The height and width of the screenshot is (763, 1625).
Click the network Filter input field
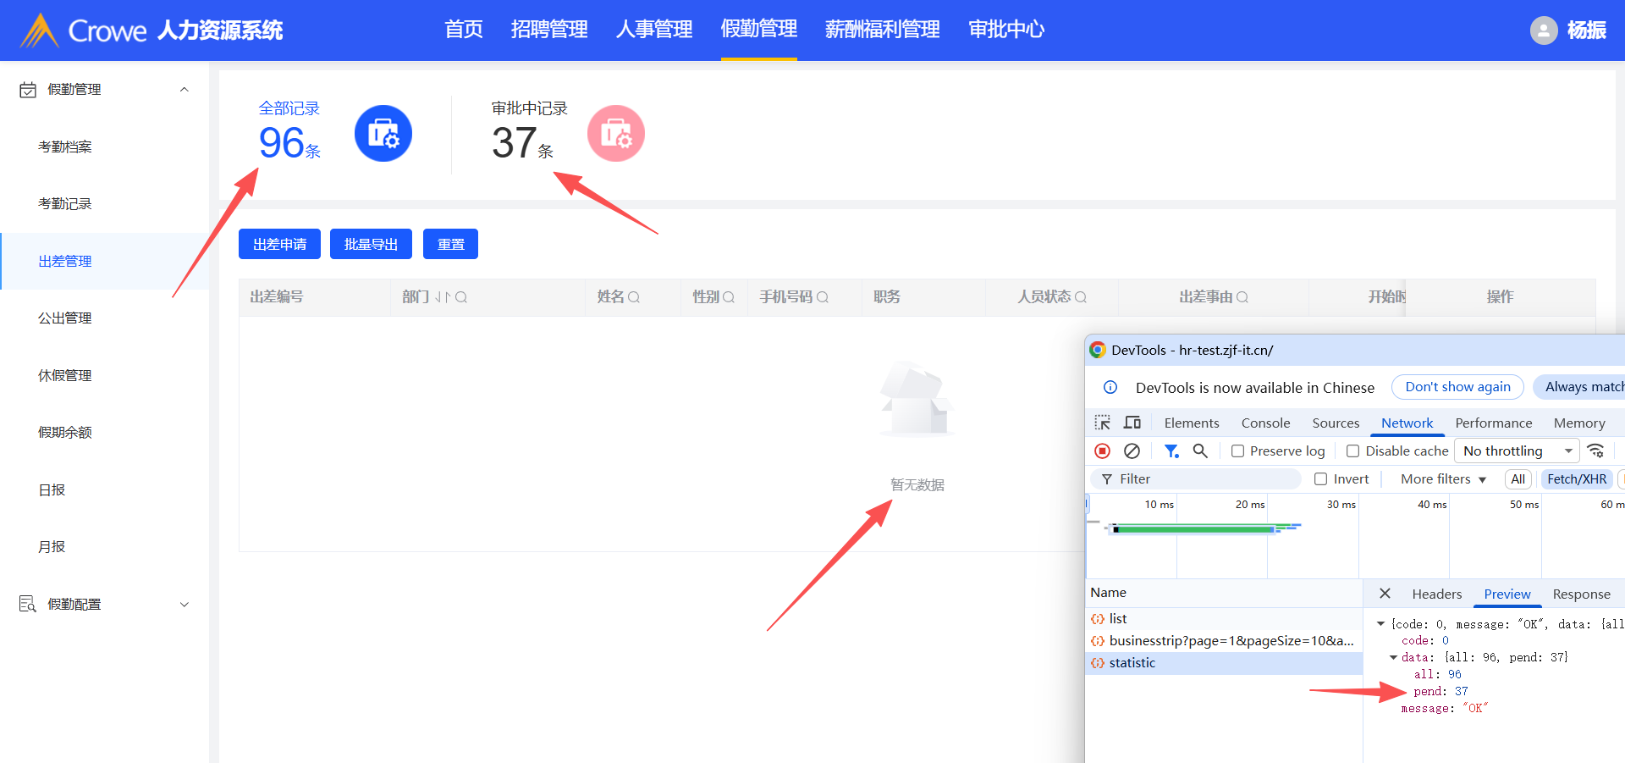click(x=1196, y=479)
